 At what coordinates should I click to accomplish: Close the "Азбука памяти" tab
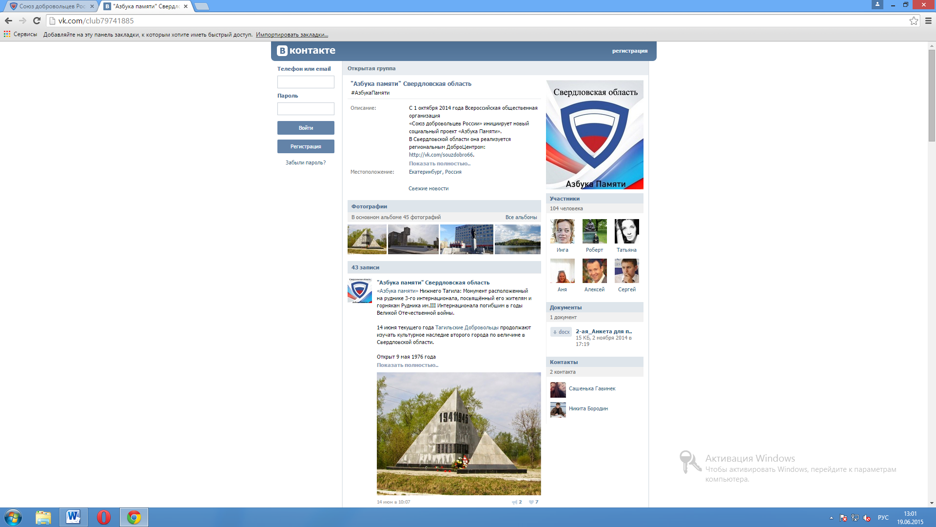pos(186,6)
